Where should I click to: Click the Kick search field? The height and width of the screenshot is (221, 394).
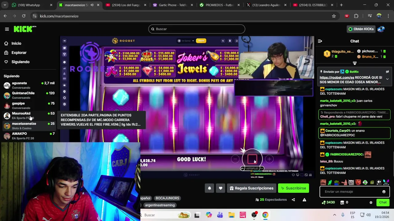pyautogui.click(x=197, y=29)
